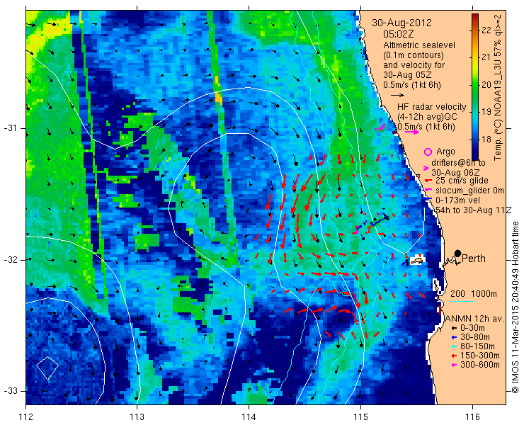Image resolution: width=524 pixels, height=425 pixels.
Task: Click the x-axis longitude label 116
Action: 472,417
